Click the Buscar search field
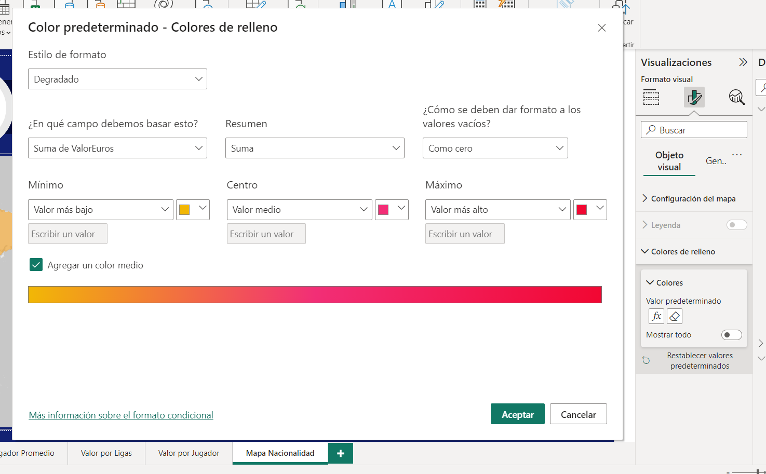The image size is (766, 474). click(694, 130)
